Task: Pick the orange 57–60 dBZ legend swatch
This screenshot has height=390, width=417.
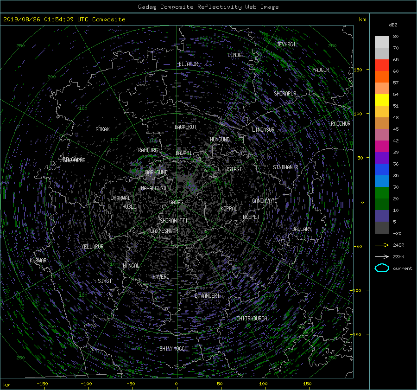Action: pos(382,77)
